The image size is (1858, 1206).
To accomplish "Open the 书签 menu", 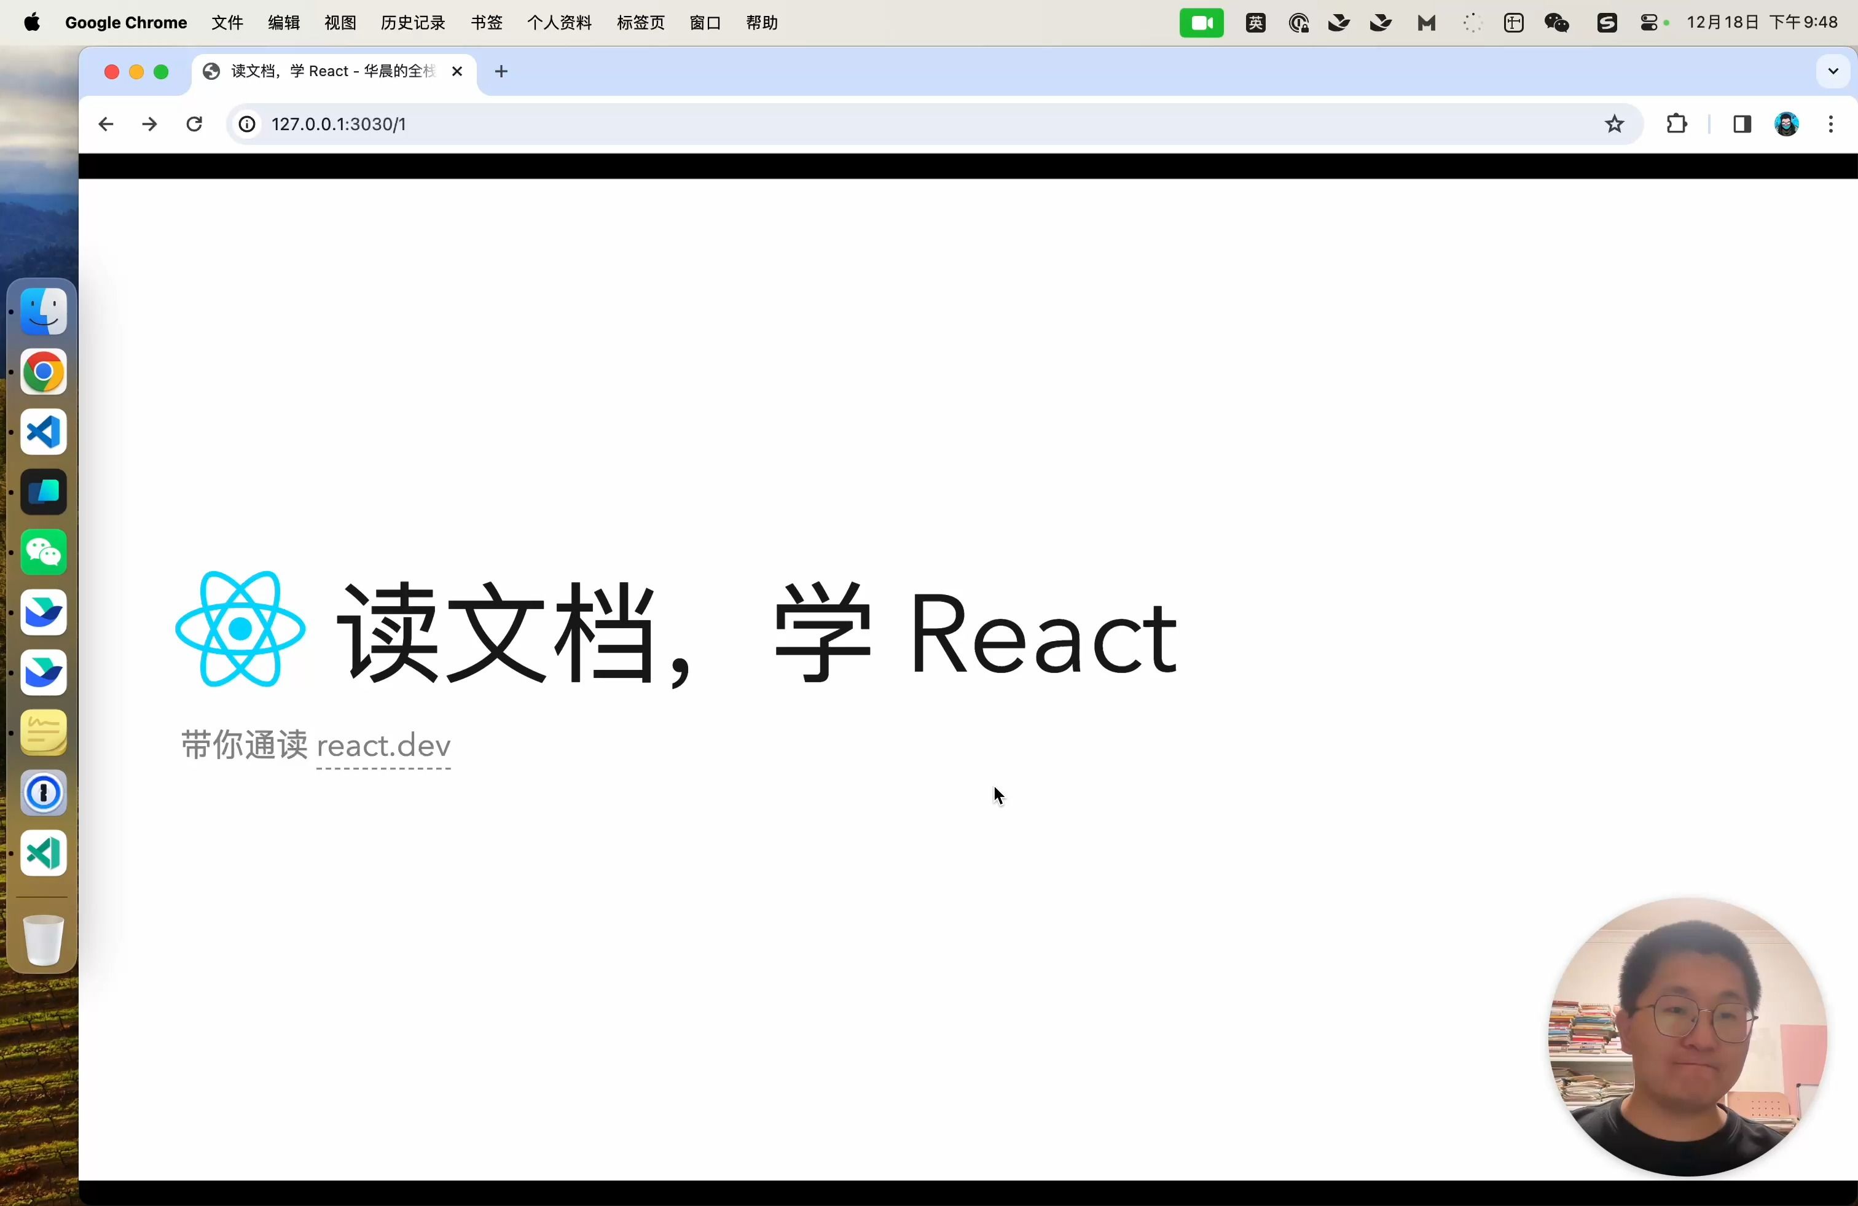I will [487, 23].
